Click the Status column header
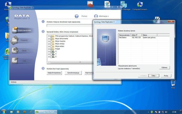Viewport: 182px width, 114px height. click(149, 35)
